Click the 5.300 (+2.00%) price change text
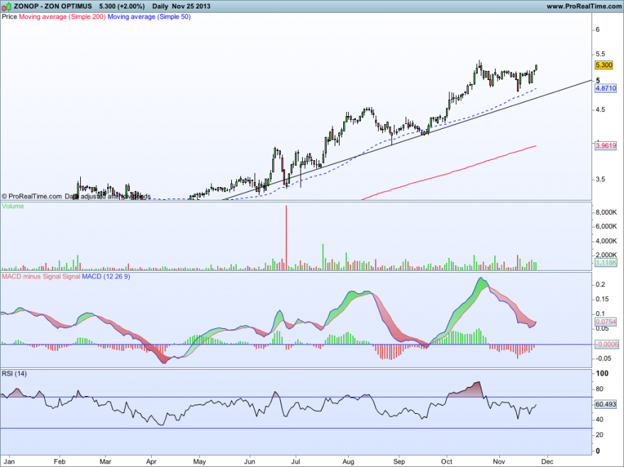 pyautogui.click(x=122, y=6)
